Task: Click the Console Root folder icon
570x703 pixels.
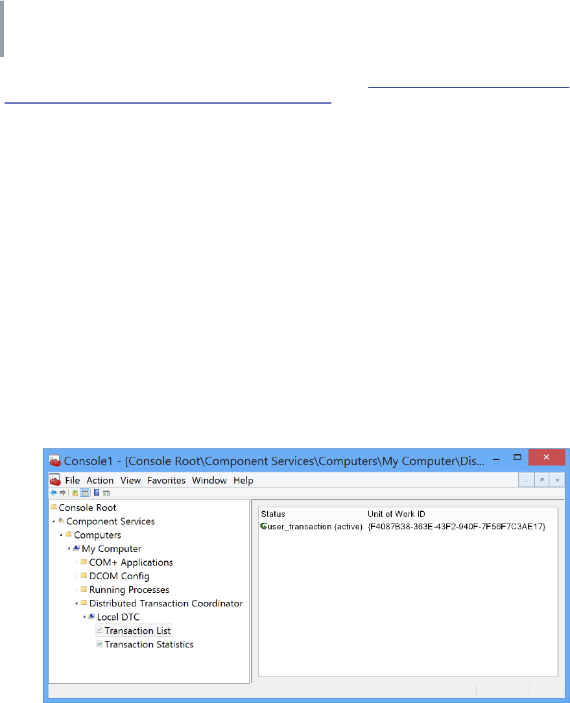Action: (x=53, y=507)
